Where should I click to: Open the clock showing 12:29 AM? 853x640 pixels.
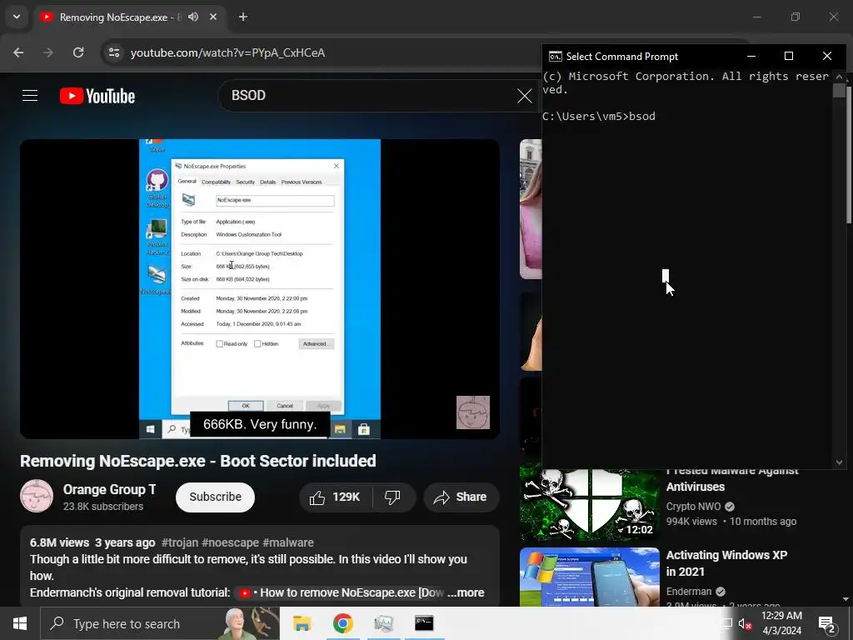coord(781,623)
